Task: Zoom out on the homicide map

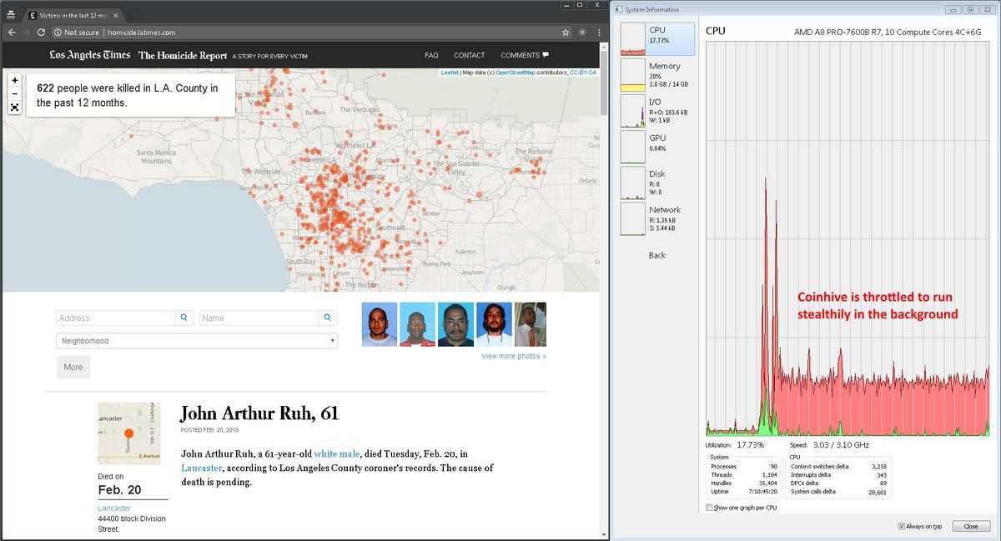Action: (x=15, y=93)
